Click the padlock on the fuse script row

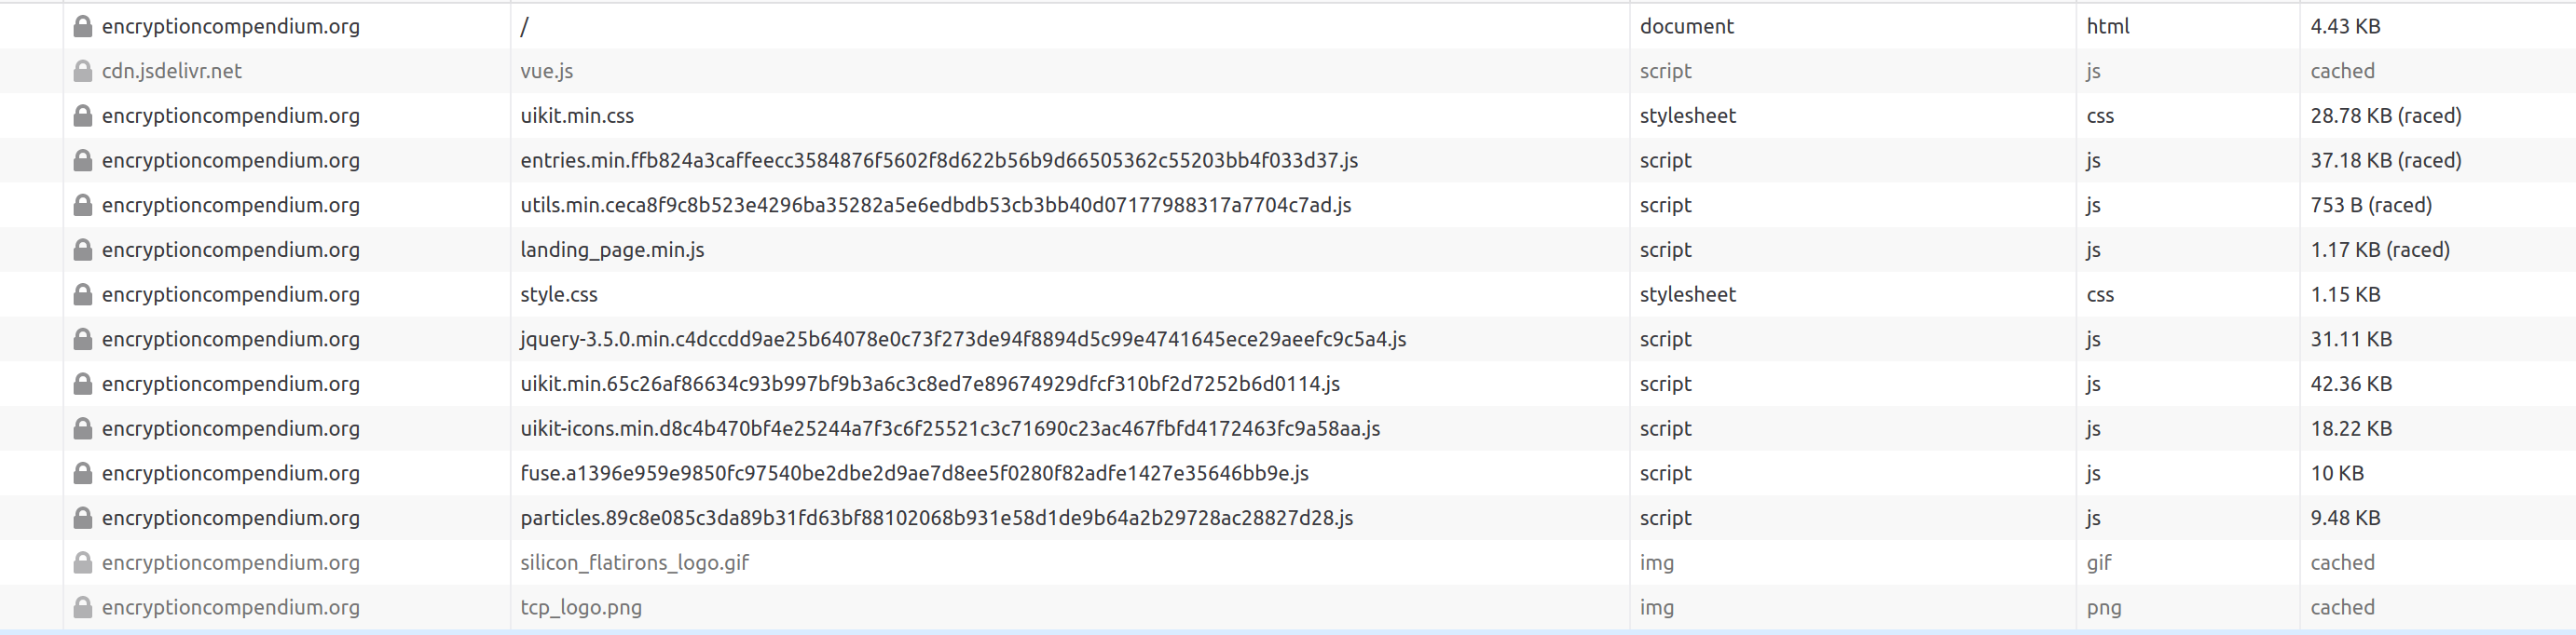(x=84, y=473)
